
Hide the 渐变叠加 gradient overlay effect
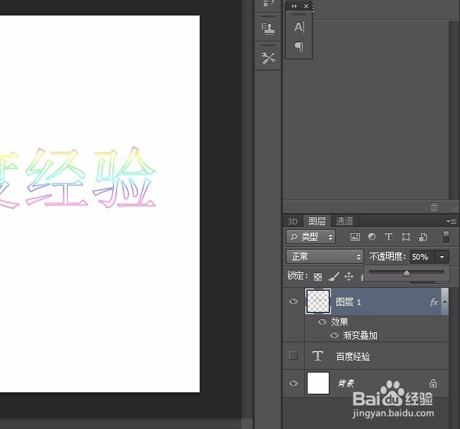click(334, 335)
